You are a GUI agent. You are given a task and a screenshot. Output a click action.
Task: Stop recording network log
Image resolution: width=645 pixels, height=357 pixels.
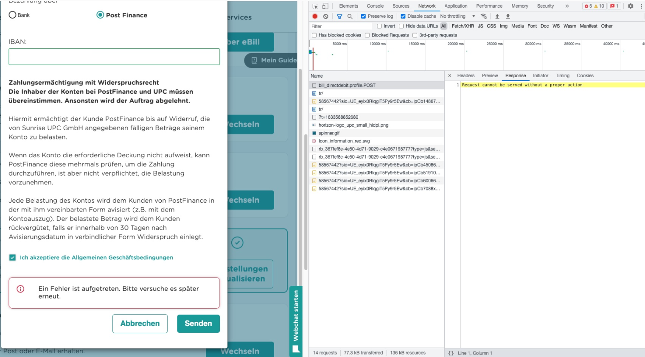pyautogui.click(x=315, y=16)
